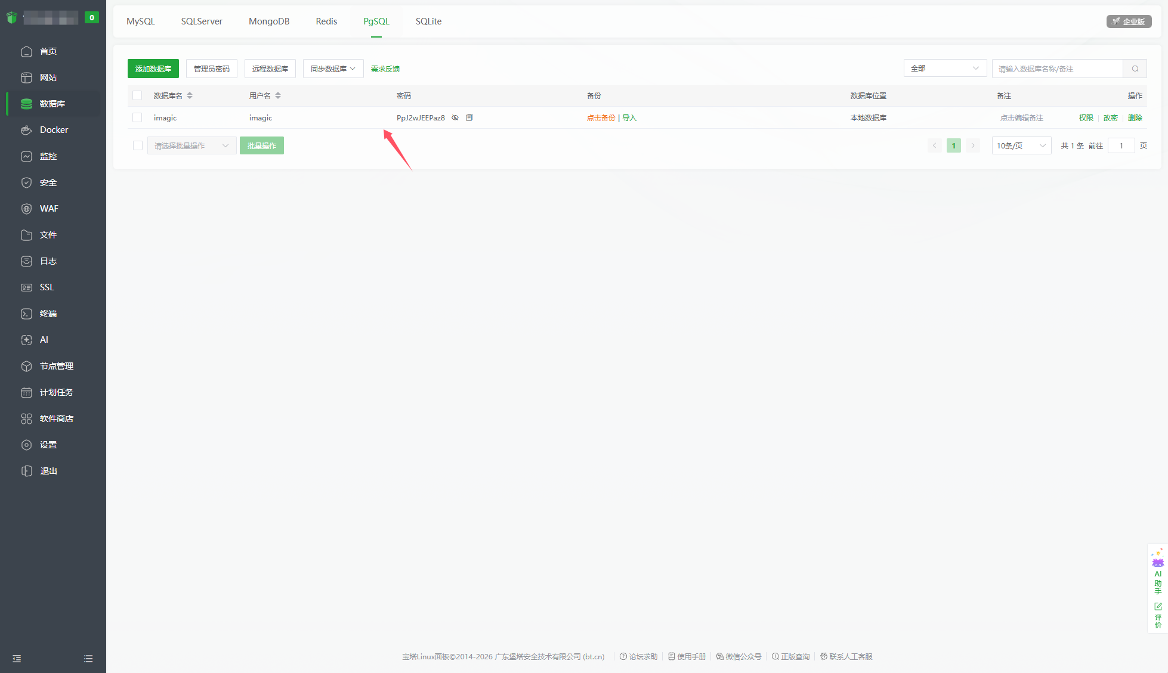Switch to the Redis tab
Viewport: 1168px width, 673px height.
click(326, 21)
